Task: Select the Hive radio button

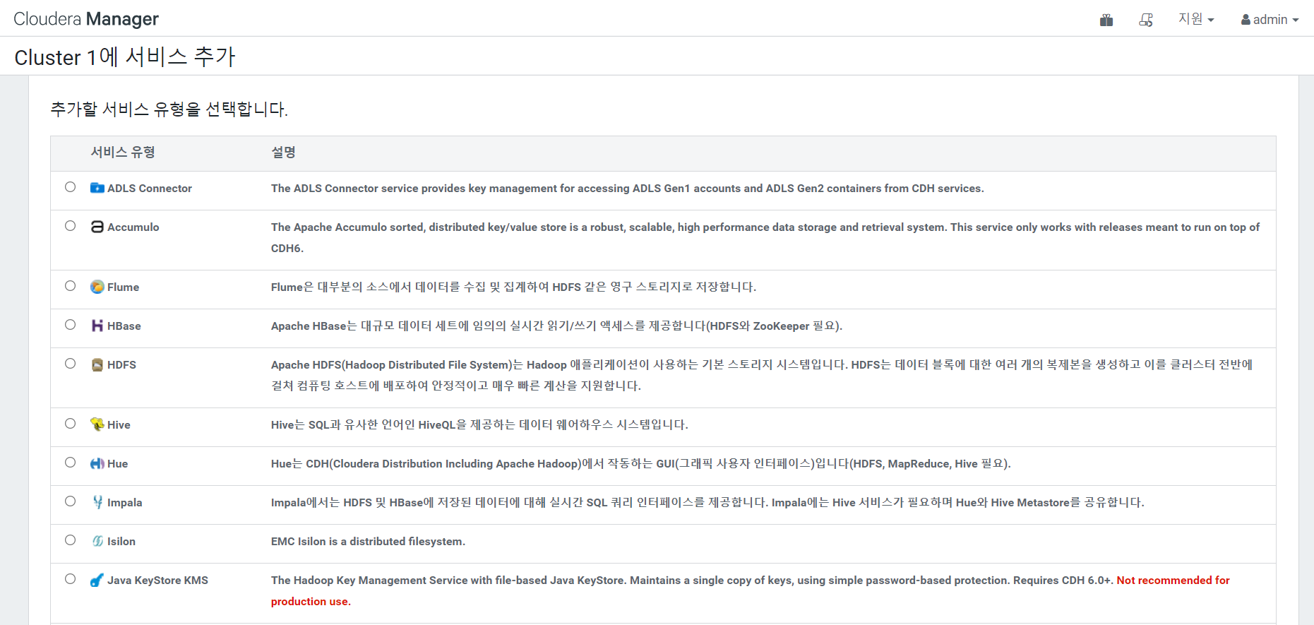Action: click(71, 424)
